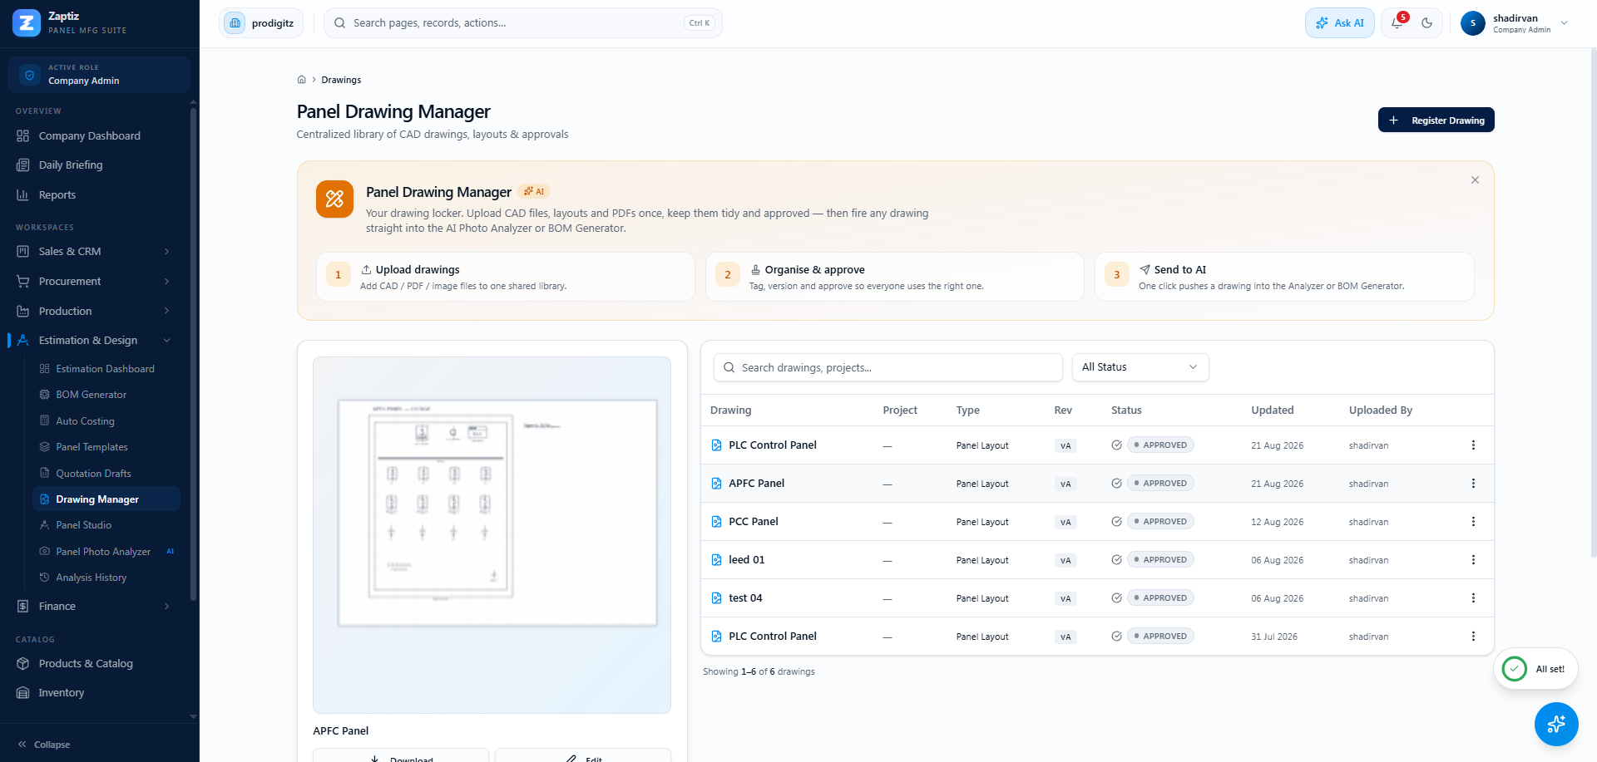1597x762 pixels.
Task: Click the file icon beside APFC Panel
Action: pos(717,484)
